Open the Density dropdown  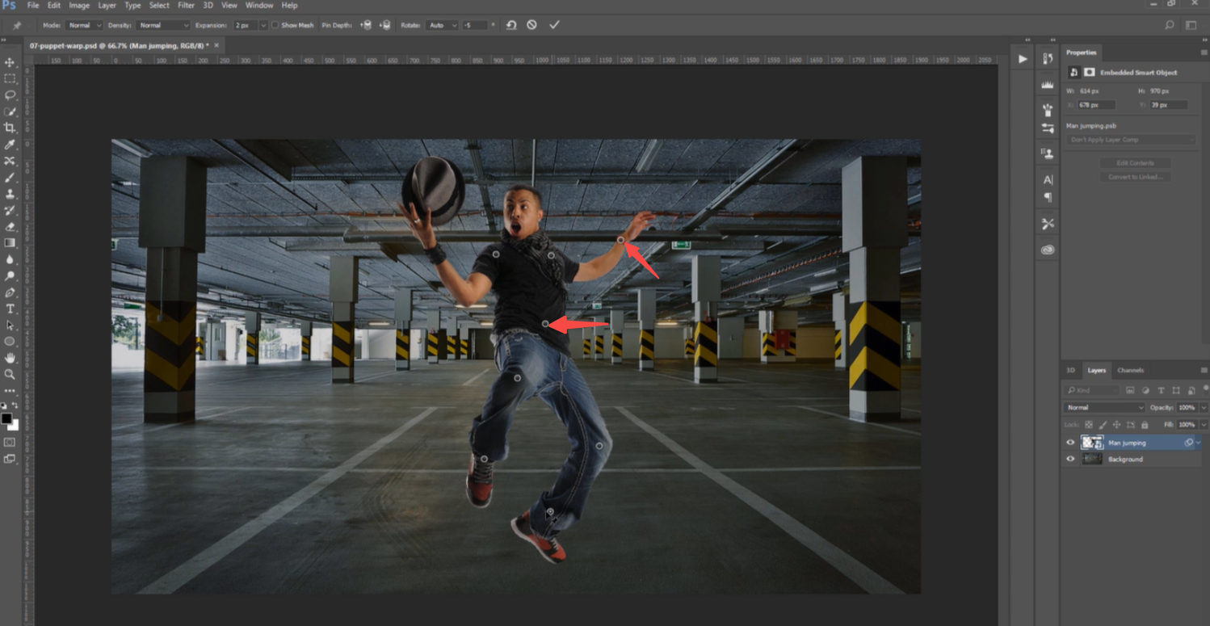[164, 25]
